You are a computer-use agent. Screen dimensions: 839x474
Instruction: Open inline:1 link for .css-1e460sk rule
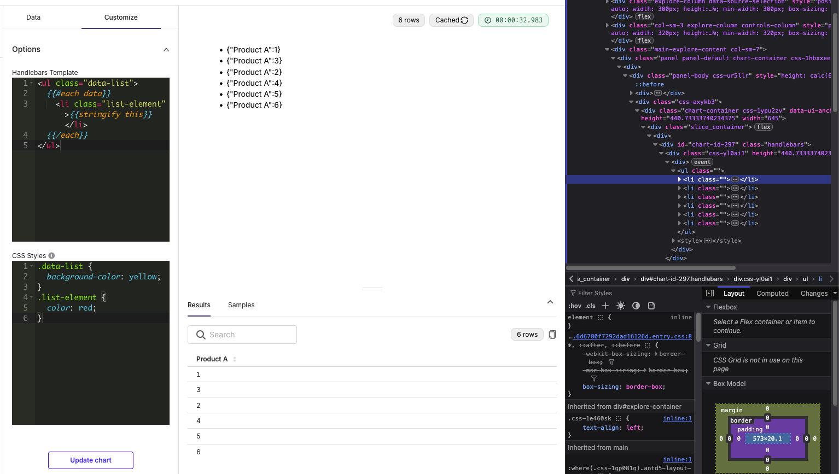click(x=677, y=418)
